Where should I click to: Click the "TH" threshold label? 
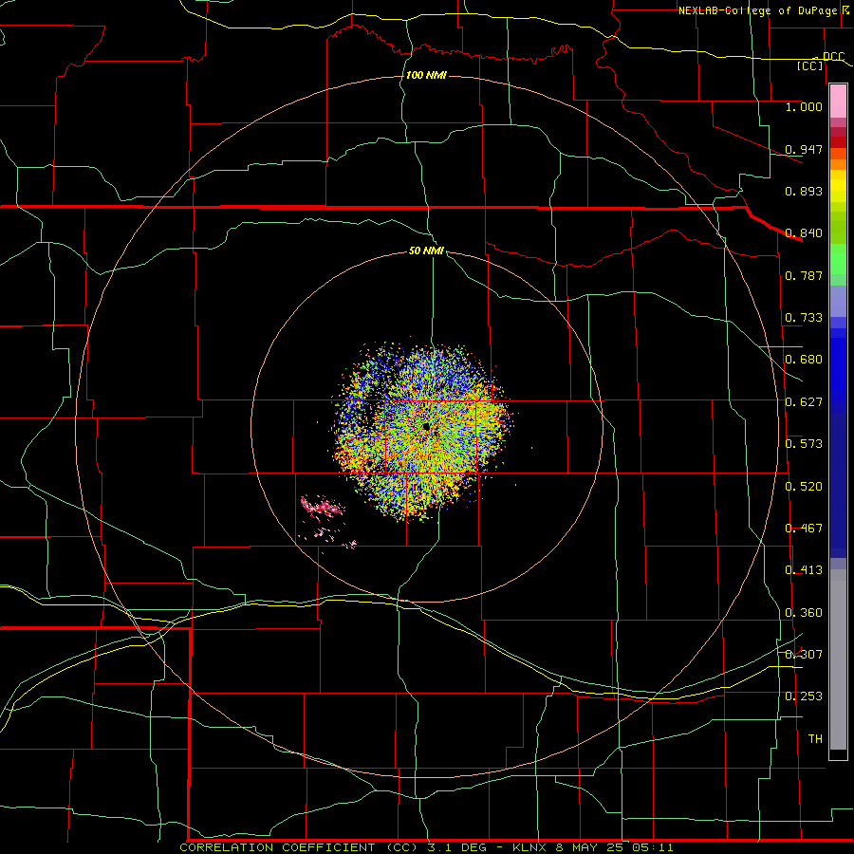815,739
